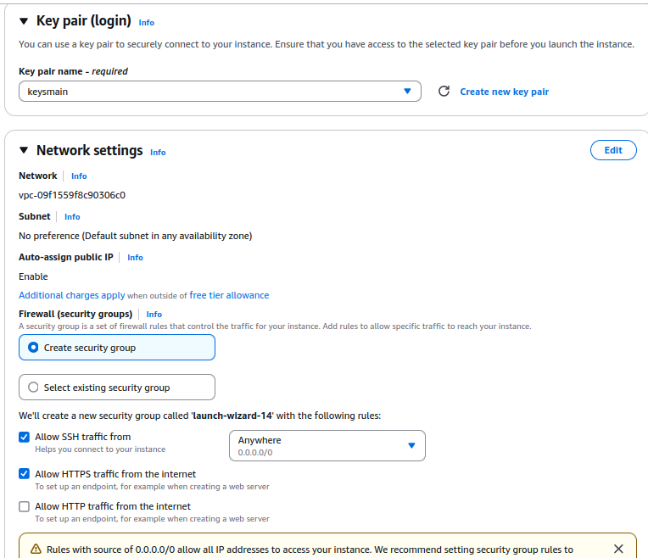Click the warning triangle icon in alert
The height and width of the screenshot is (558, 648).
pos(36,550)
